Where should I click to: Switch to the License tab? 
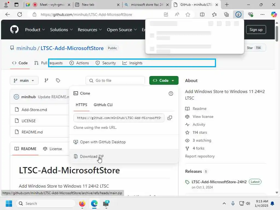pyautogui.click(x=52, y=149)
